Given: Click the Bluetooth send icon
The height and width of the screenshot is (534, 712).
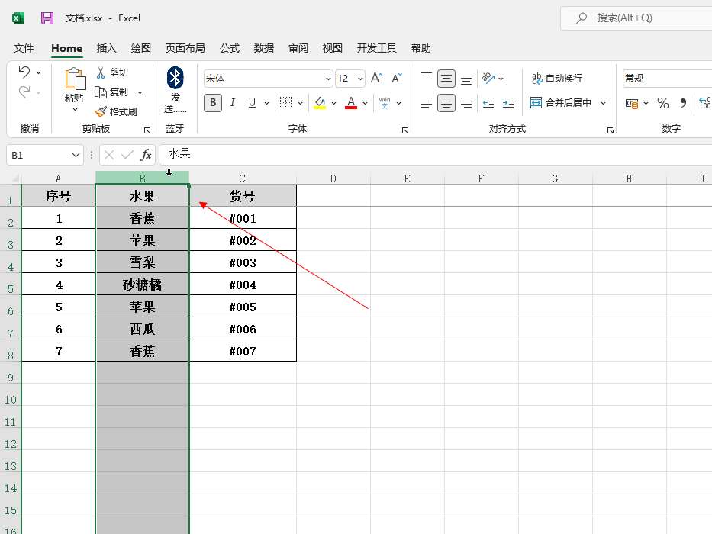Looking at the screenshot, I should pyautogui.click(x=175, y=78).
